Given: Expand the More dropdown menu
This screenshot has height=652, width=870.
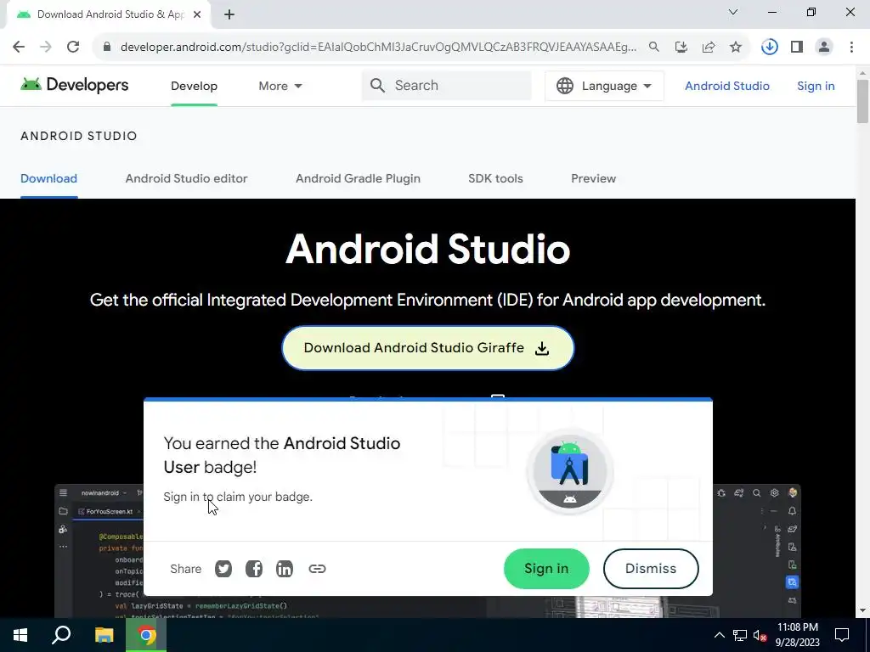Looking at the screenshot, I should coord(280,86).
